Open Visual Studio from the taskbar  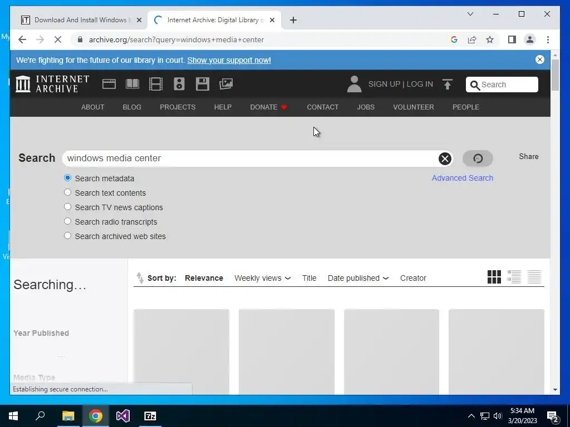(123, 416)
